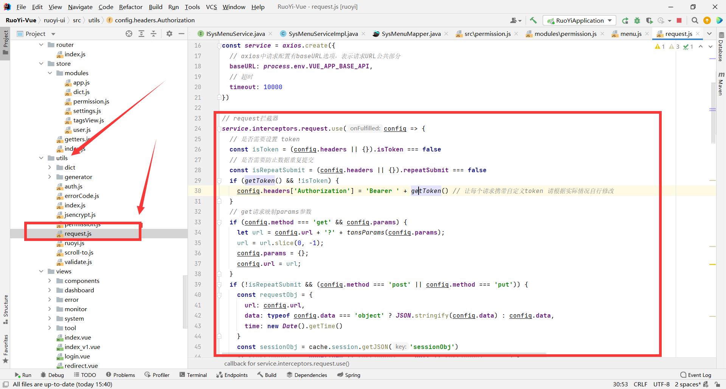Open Search Everywhere magnifier icon
Screen dimensions: 726x389
click(x=695, y=20)
